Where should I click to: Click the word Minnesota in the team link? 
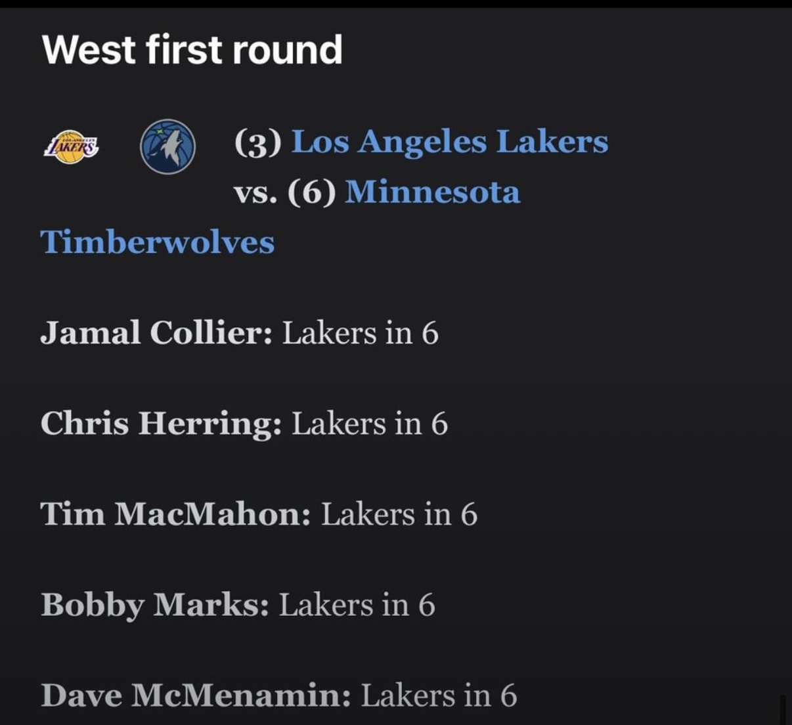point(433,192)
